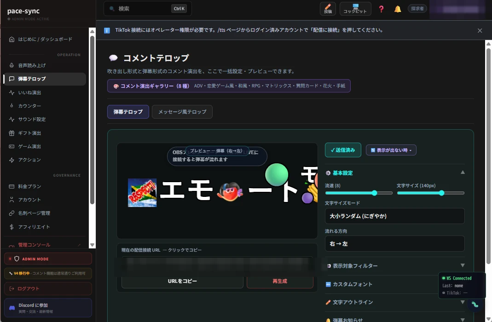
Task: Click the logout arrow icon
Action: pyautogui.click(x=12, y=288)
